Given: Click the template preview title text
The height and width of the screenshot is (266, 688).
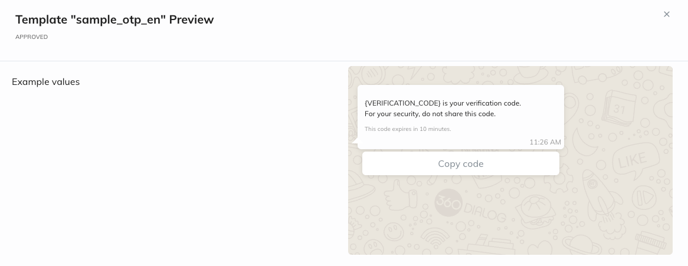Looking at the screenshot, I should tap(114, 19).
